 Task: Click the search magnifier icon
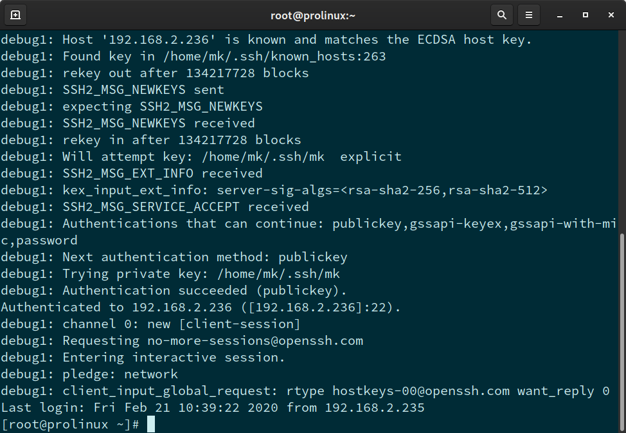(x=501, y=14)
